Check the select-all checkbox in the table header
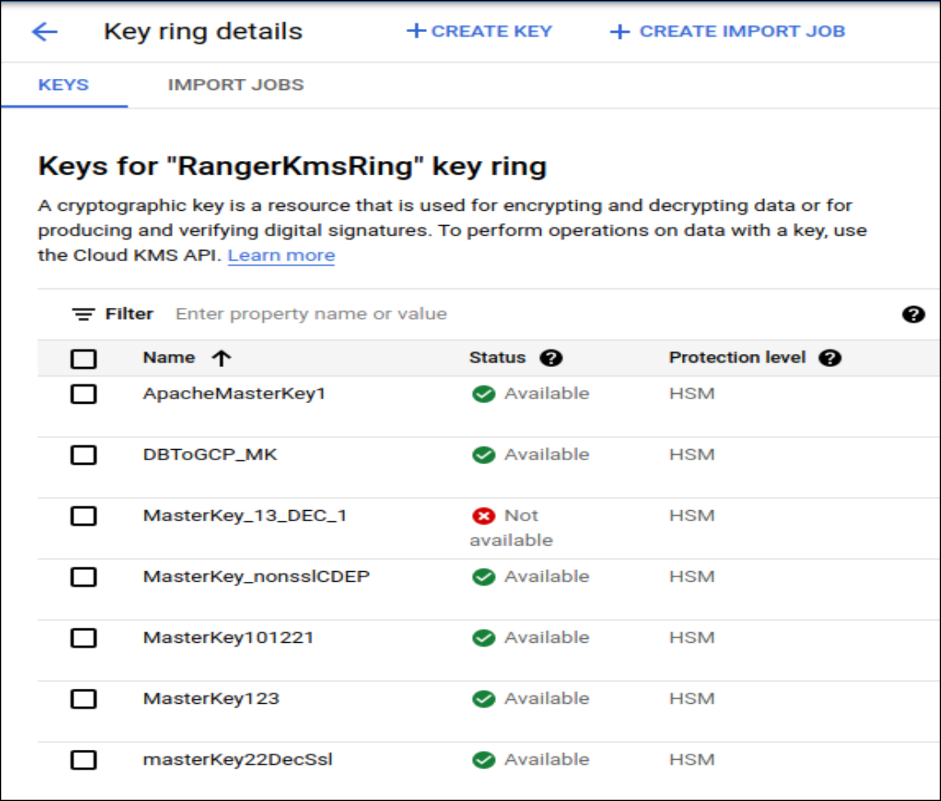The height and width of the screenshot is (801, 941). [83, 358]
